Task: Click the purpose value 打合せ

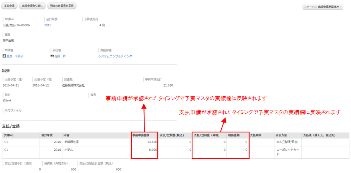Action: [7, 101]
